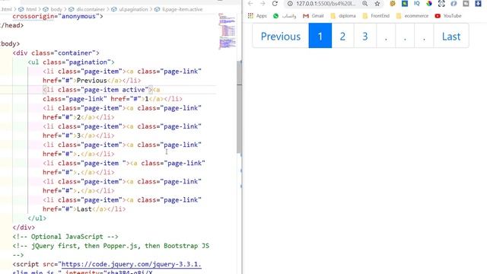Image resolution: width=487 pixels, height=274 pixels.
Task: Open the jQuery script URL link
Action: pos(132,264)
